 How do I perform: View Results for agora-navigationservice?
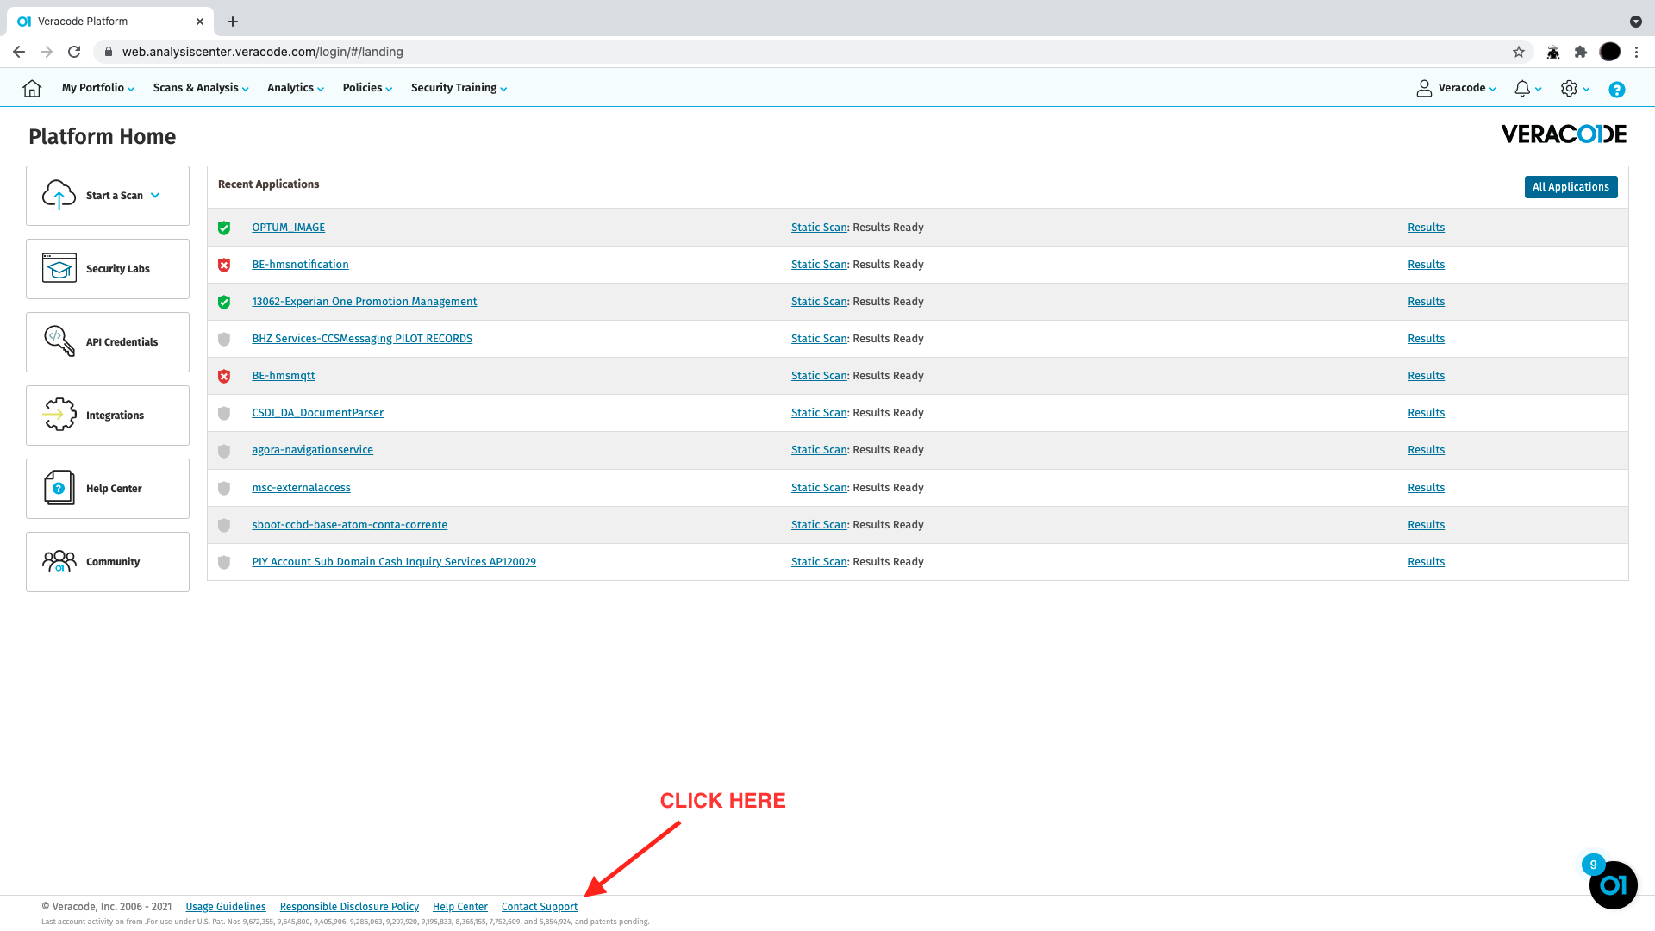click(x=1426, y=450)
